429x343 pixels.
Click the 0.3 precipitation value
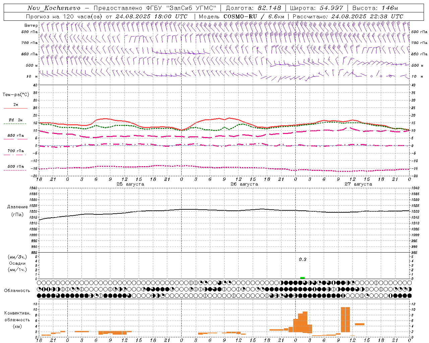[x=303, y=259]
